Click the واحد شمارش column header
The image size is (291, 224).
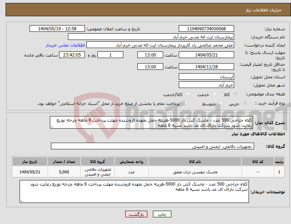coord(131,162)
